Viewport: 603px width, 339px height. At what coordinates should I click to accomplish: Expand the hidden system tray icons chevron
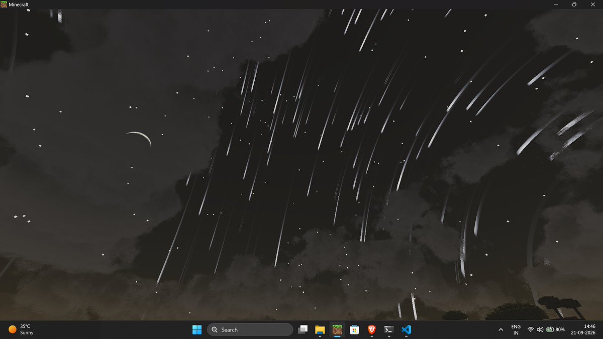coord(500,329)
